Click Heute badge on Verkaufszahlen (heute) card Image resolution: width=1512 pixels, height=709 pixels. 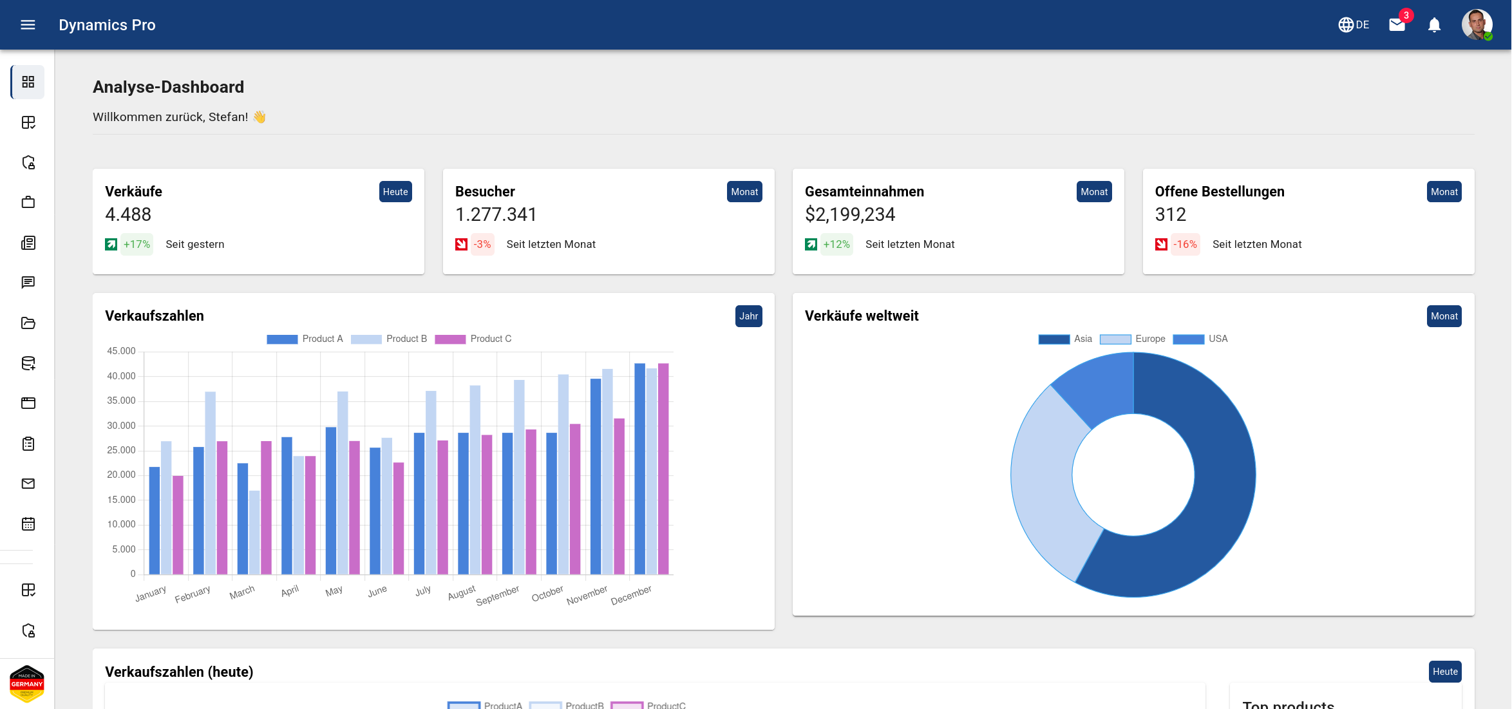click(x=1445, y=672)
